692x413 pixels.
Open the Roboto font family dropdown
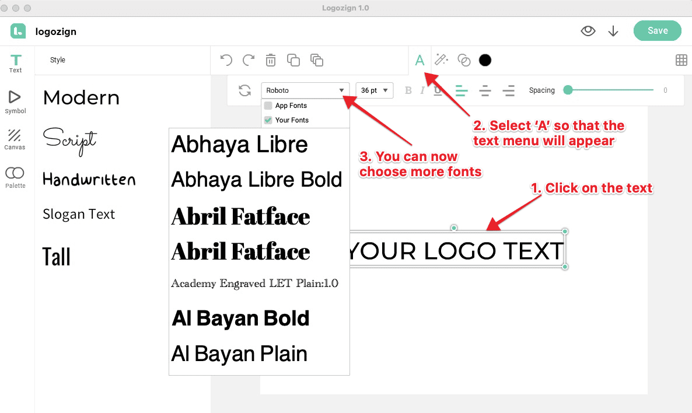[x=305, y=90]
